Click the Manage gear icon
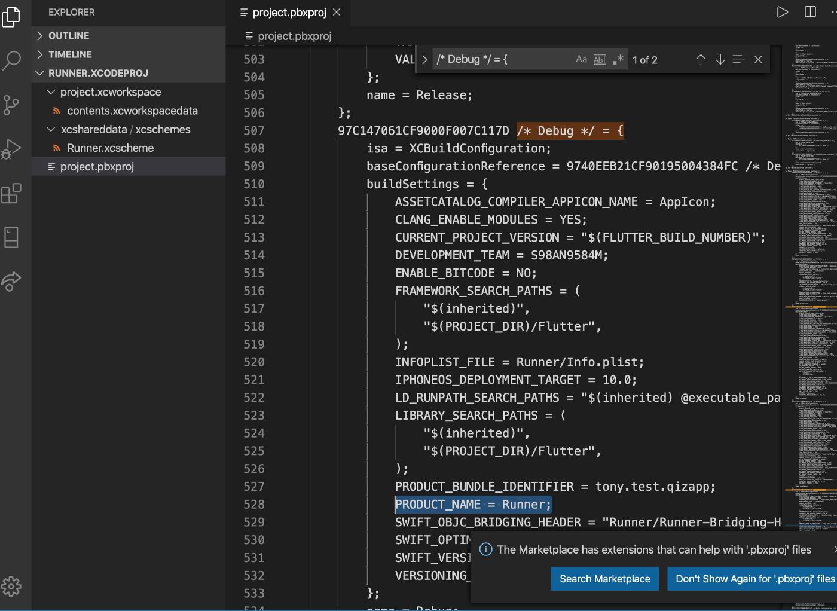This screenshot has width=837, height=611. [x=11, y=586]
